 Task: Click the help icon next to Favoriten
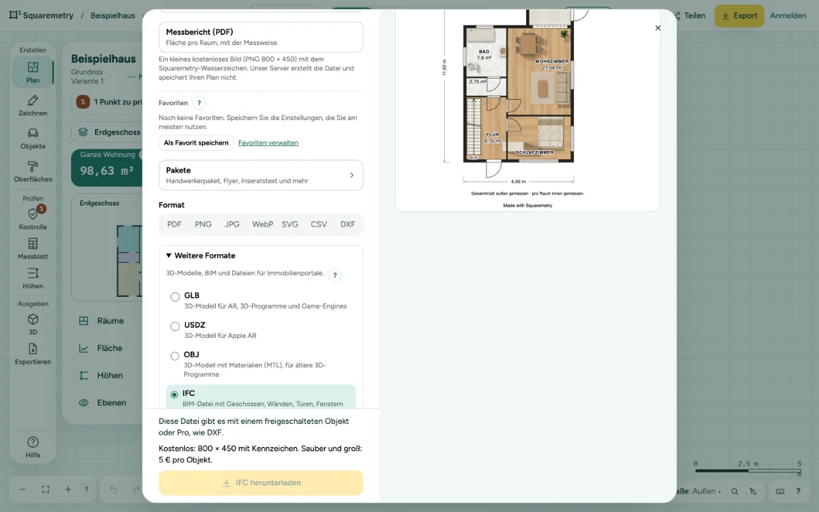199,103
